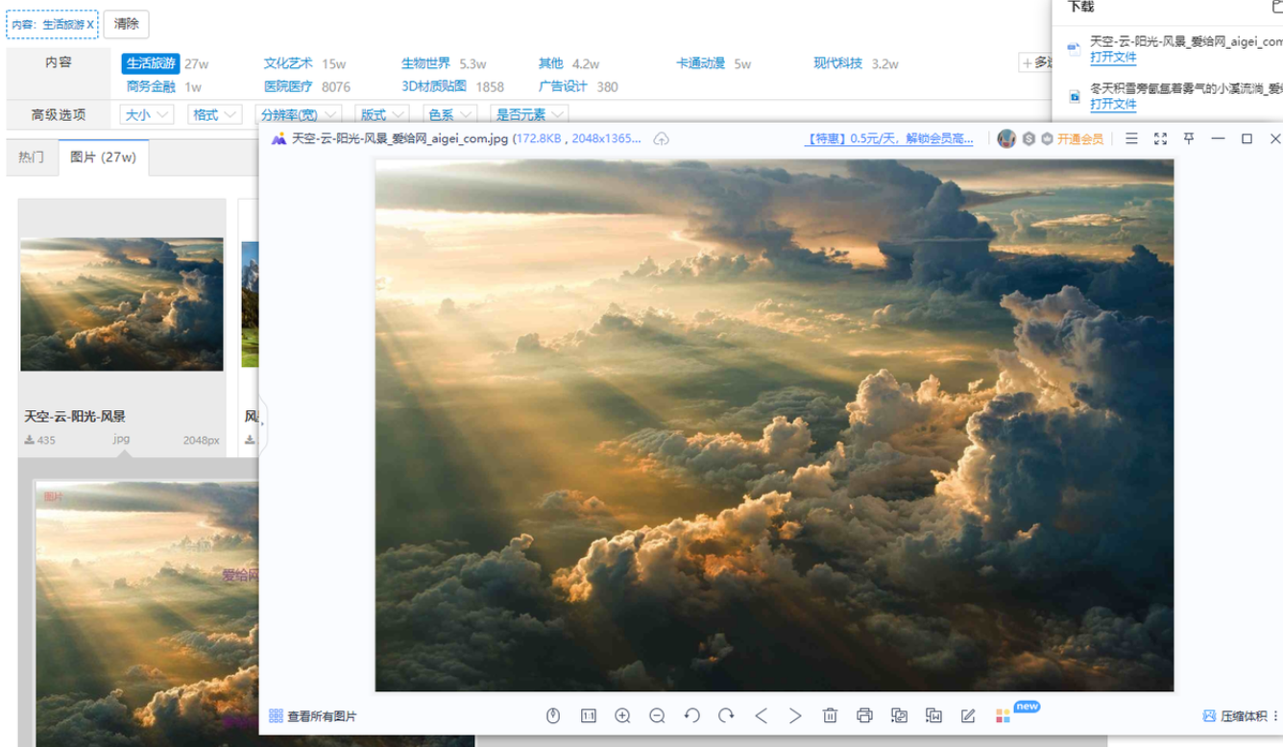Viewport: 1283px width, 747px height.
Task: Open the 大小 size dropdown
Action: tap(147, 114)
